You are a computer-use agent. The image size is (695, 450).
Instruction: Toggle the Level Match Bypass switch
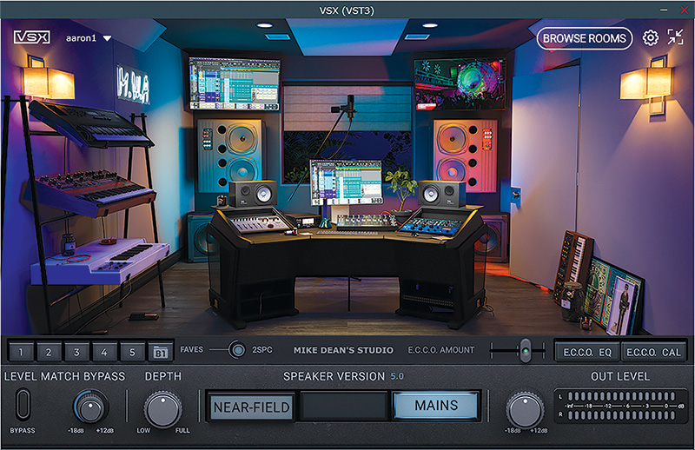pos(23,404)
